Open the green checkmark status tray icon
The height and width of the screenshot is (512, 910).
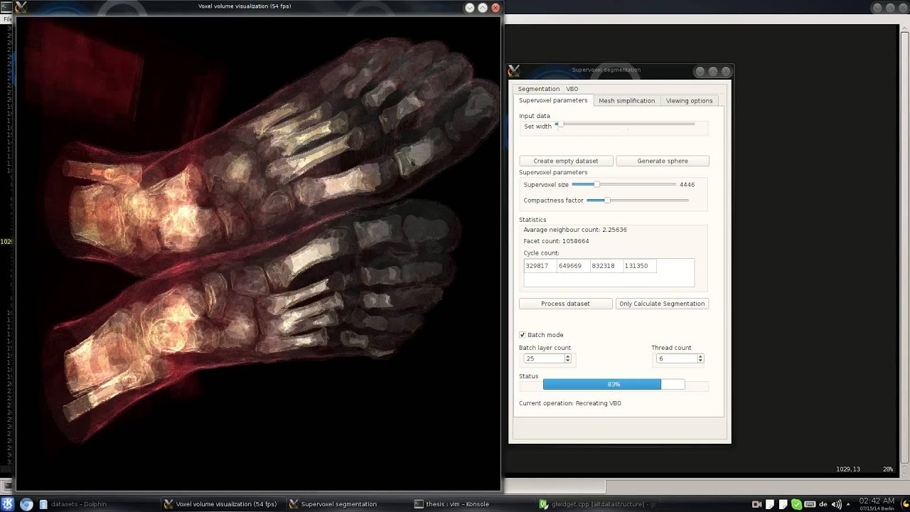coord(797,504)
